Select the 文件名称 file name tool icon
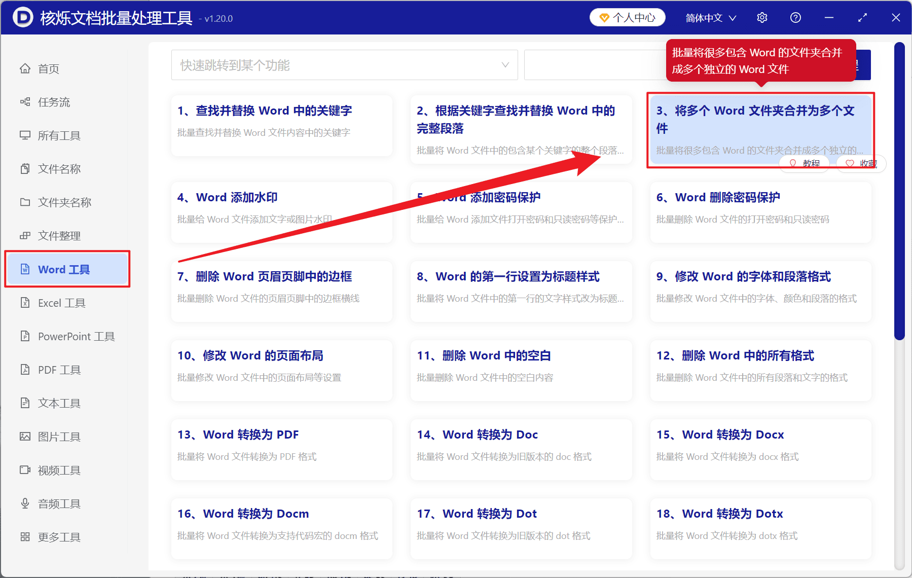Screen dimensions: 912x578 (x=25, y=168)
